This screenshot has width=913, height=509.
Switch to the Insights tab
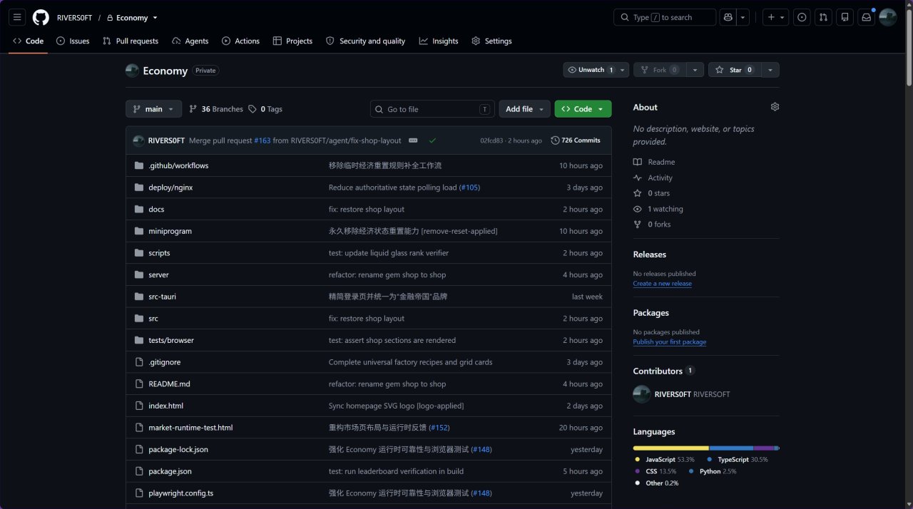coord(439,41)
